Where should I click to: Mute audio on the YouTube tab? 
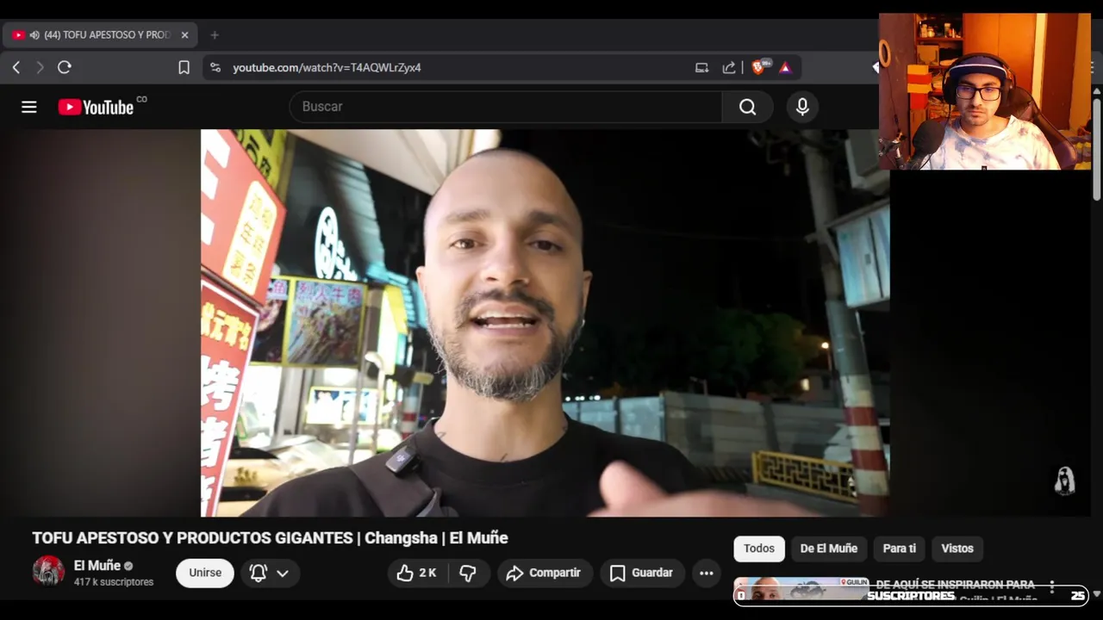(34, 35)
